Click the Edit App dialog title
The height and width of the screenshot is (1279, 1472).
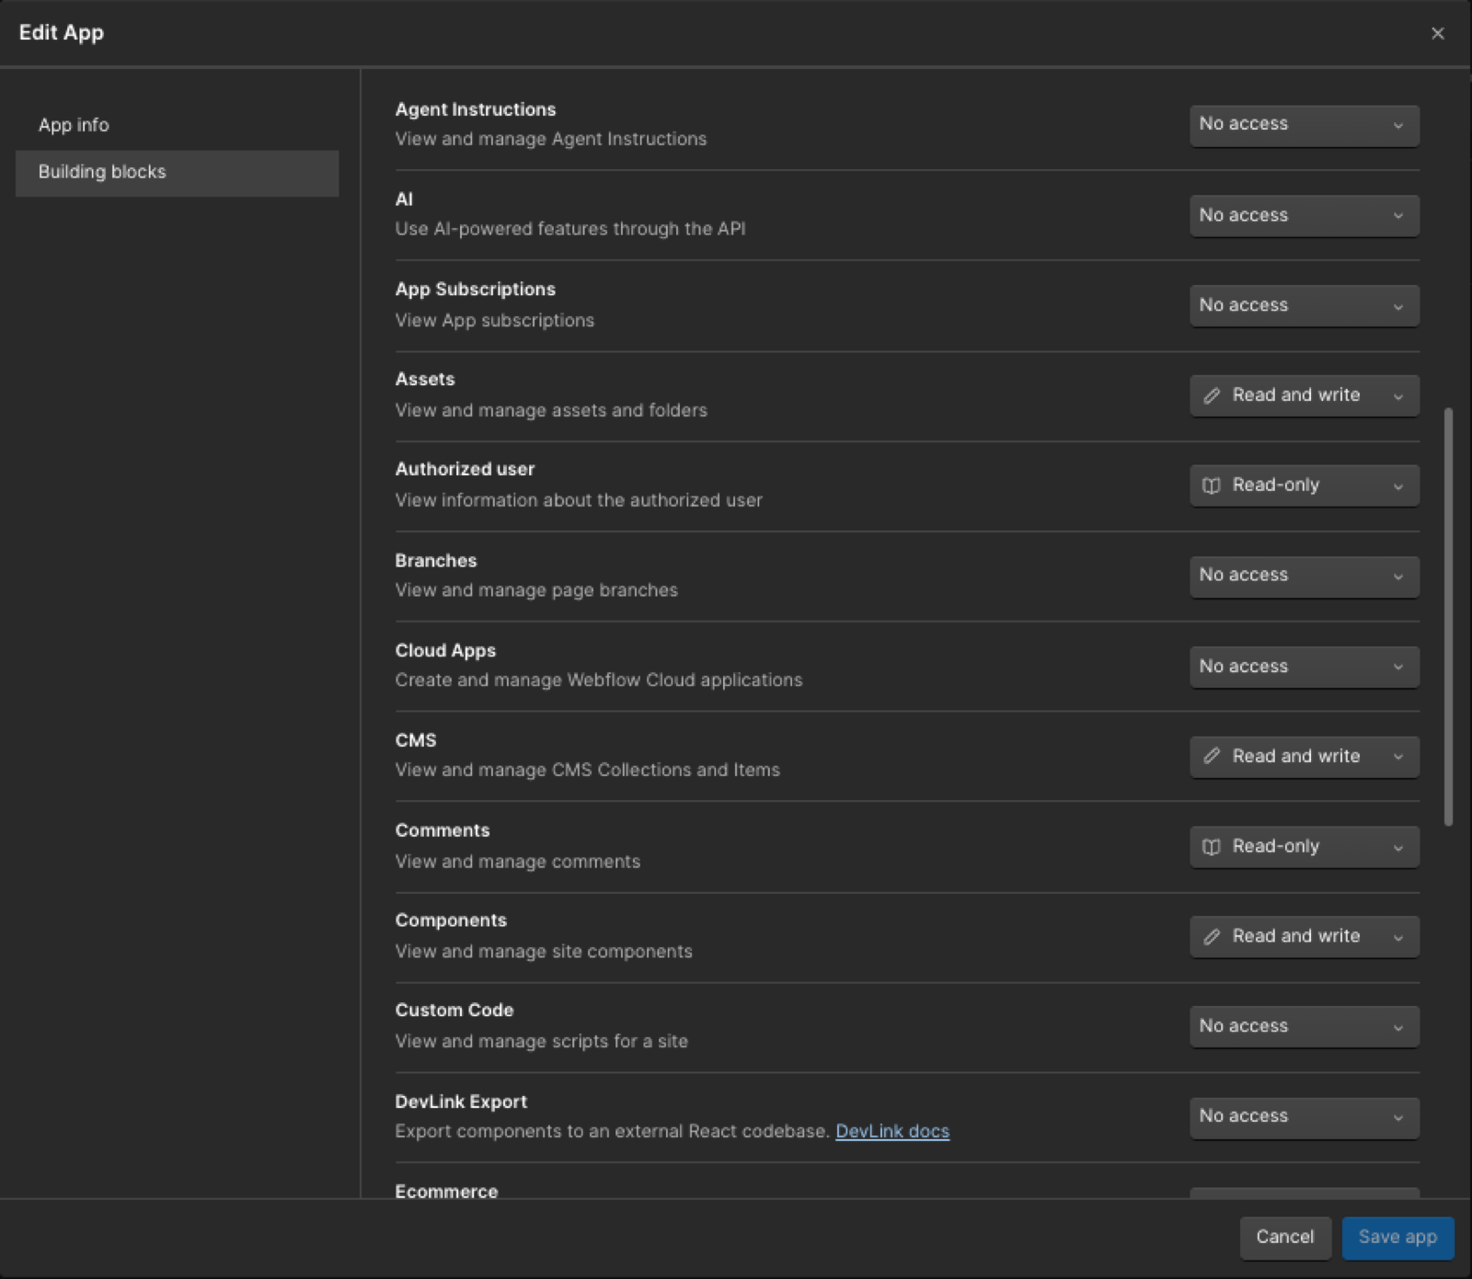coord(62,33)
